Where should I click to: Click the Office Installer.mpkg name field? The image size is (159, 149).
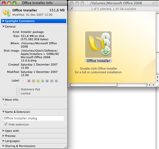33,118
